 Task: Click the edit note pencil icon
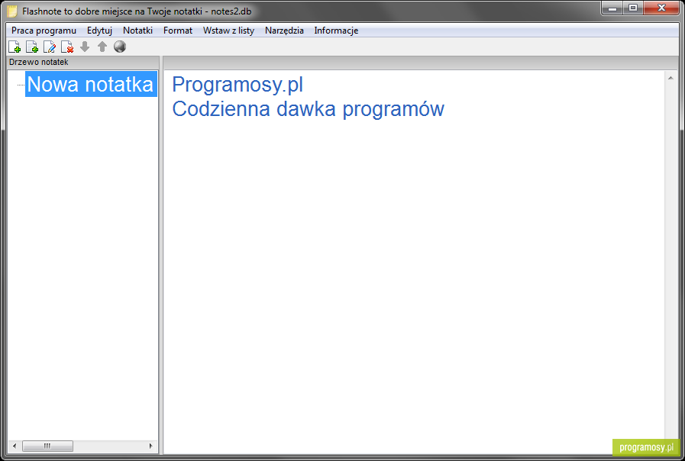pos(50,47)
